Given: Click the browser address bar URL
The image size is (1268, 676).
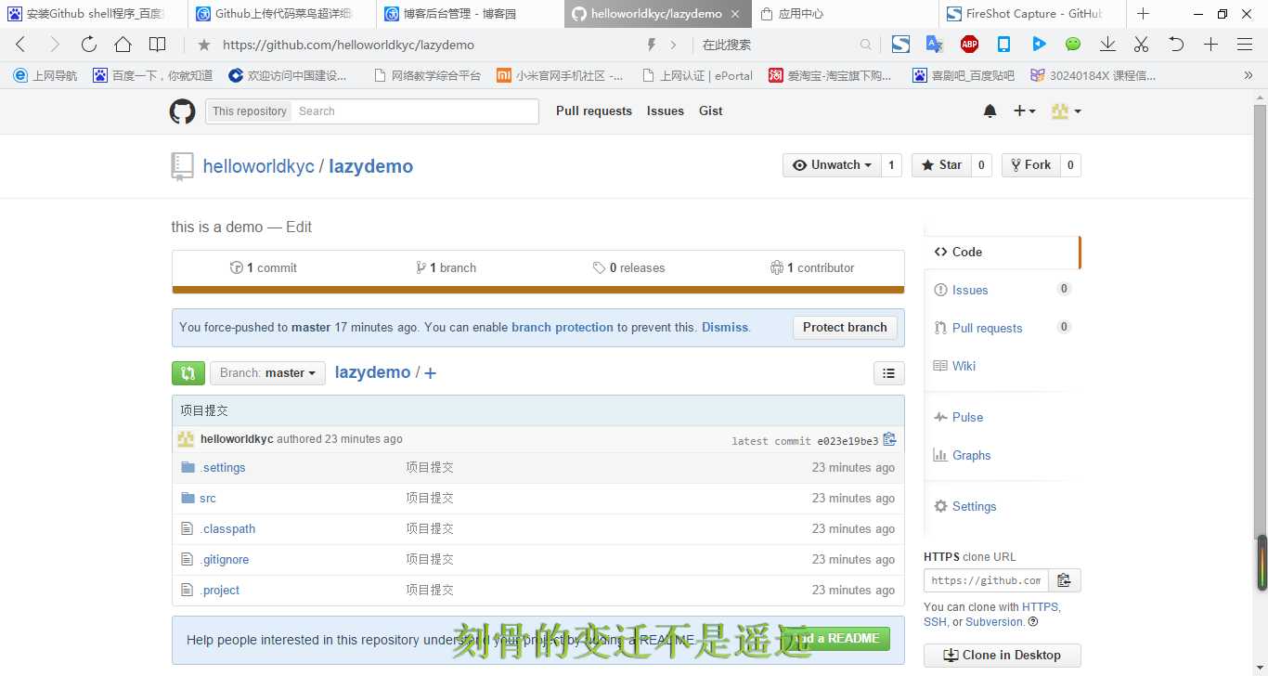Looking at the screenshot, I should coord(349,45).
